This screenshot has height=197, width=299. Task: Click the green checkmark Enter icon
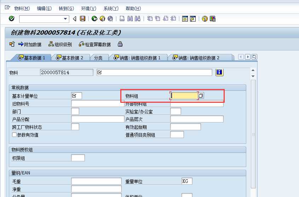pos(12,19)
